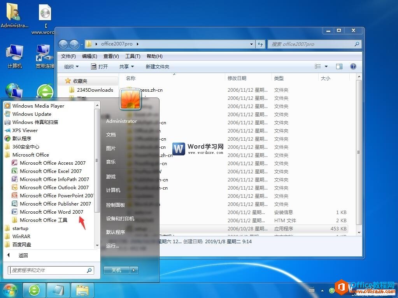This screenshot has width=398, height=298.
Task: Open the 查看(V) menu
Action: tap(111, 56)
